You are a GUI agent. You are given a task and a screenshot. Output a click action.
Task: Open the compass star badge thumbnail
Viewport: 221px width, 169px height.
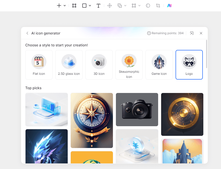pyautogui.click(x=92, y=121)
